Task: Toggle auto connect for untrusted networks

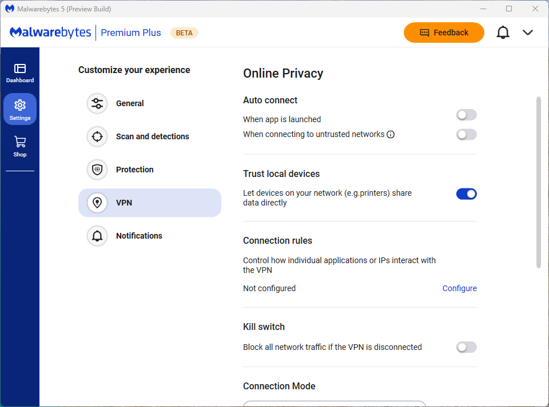Action: coord(466,135)
